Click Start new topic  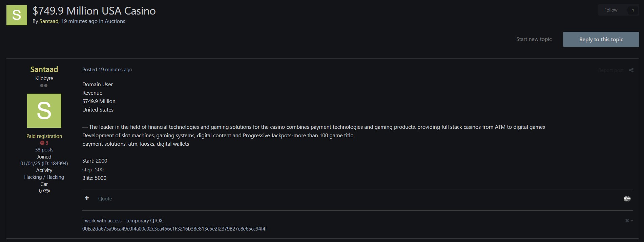(x=534, y=39)
